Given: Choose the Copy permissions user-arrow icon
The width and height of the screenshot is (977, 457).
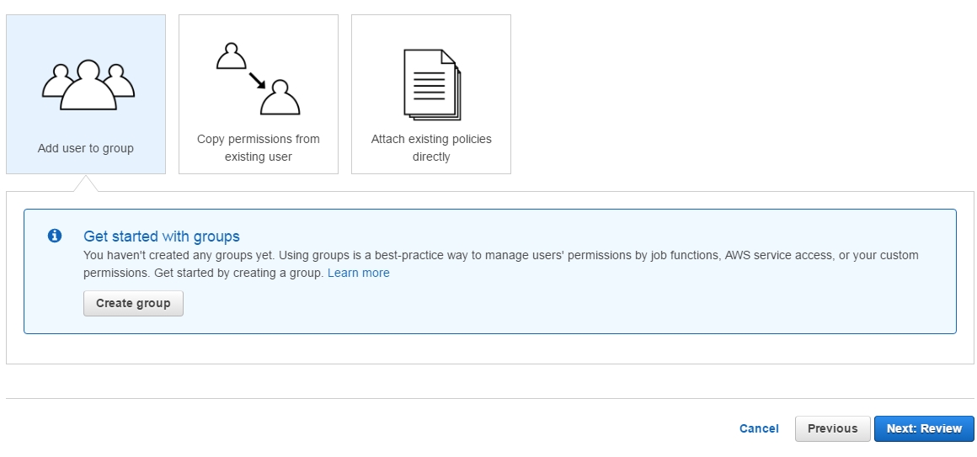Looking at the screenshot, I should coord(258,79).
